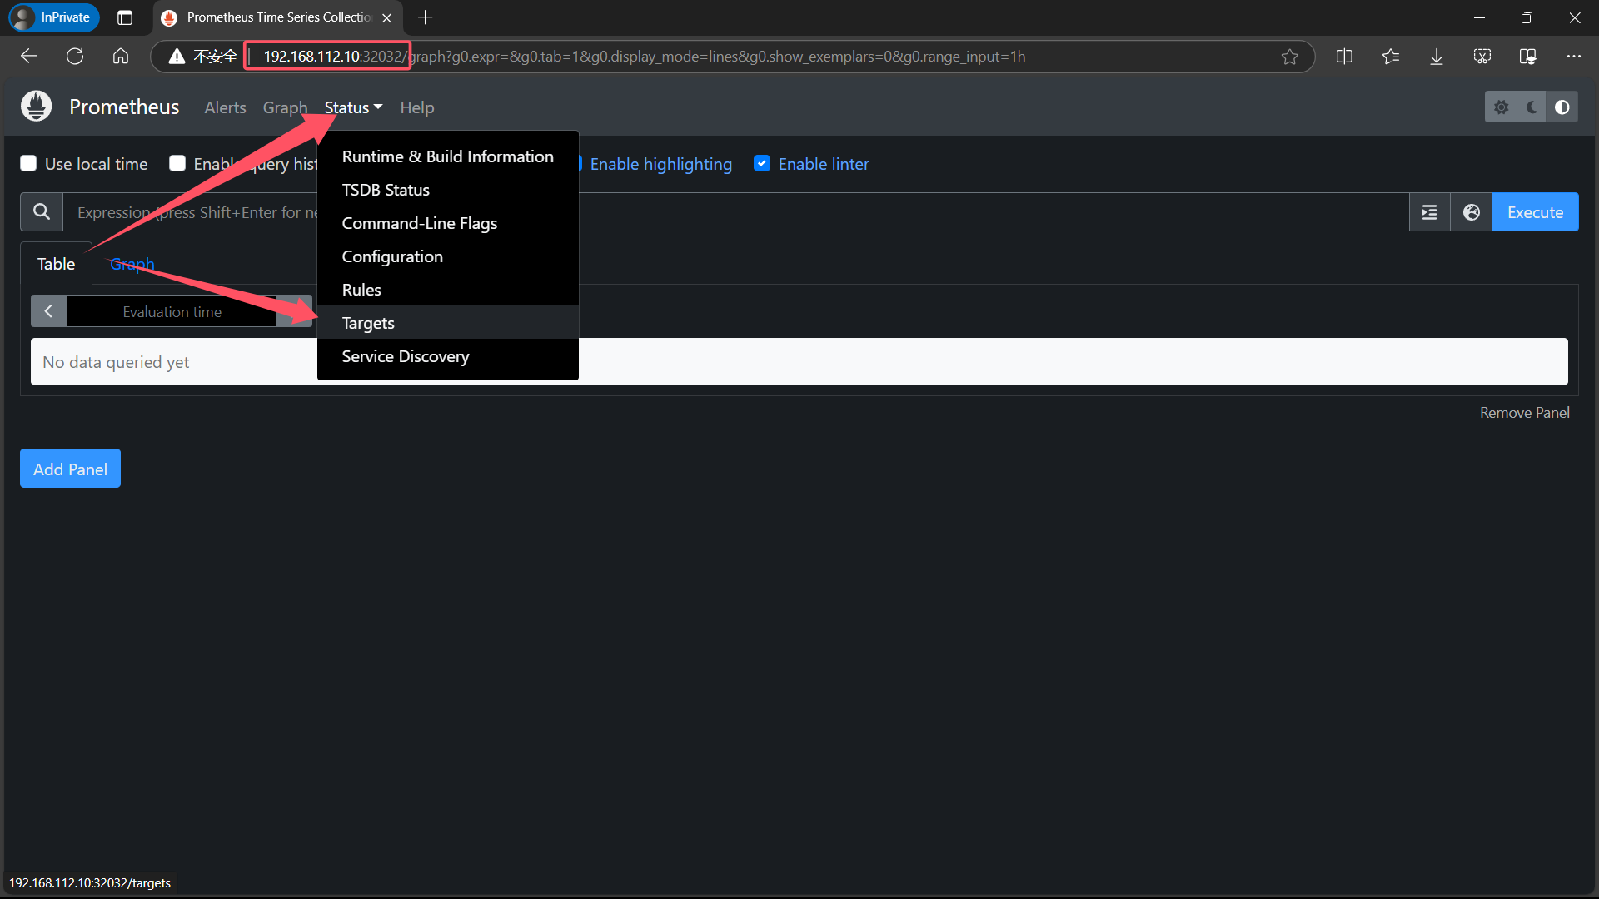Open browser settings ellipsis menu
Viewport: 1599px width, 899px height.
pyautogui.click(x=1573, y=57)
